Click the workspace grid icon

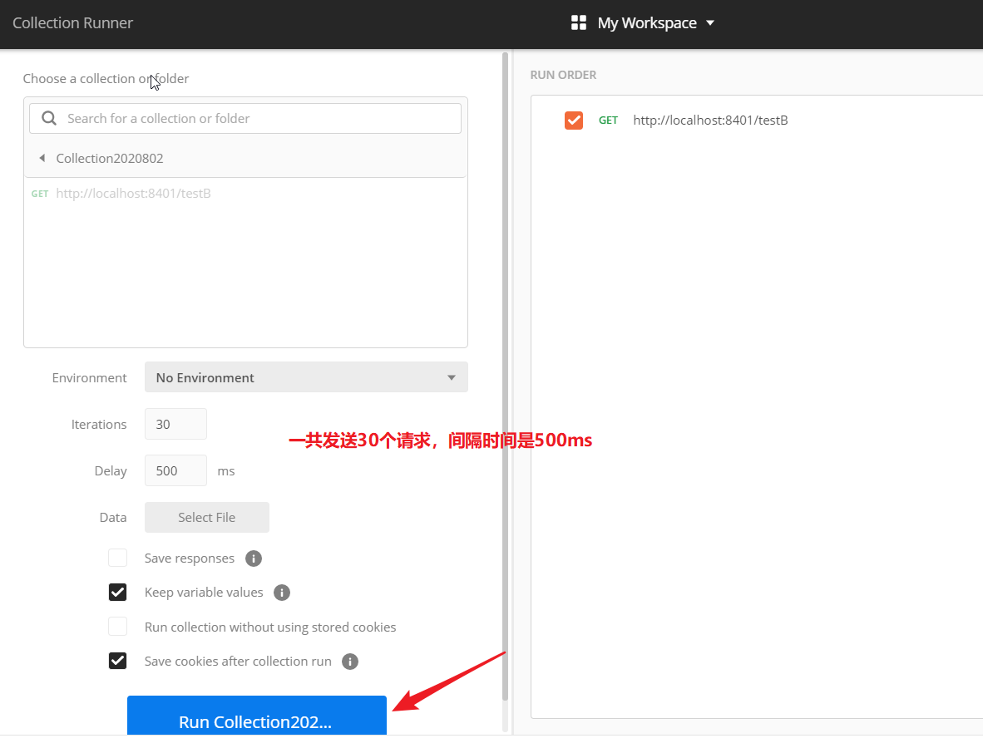(x=579, y=23)
